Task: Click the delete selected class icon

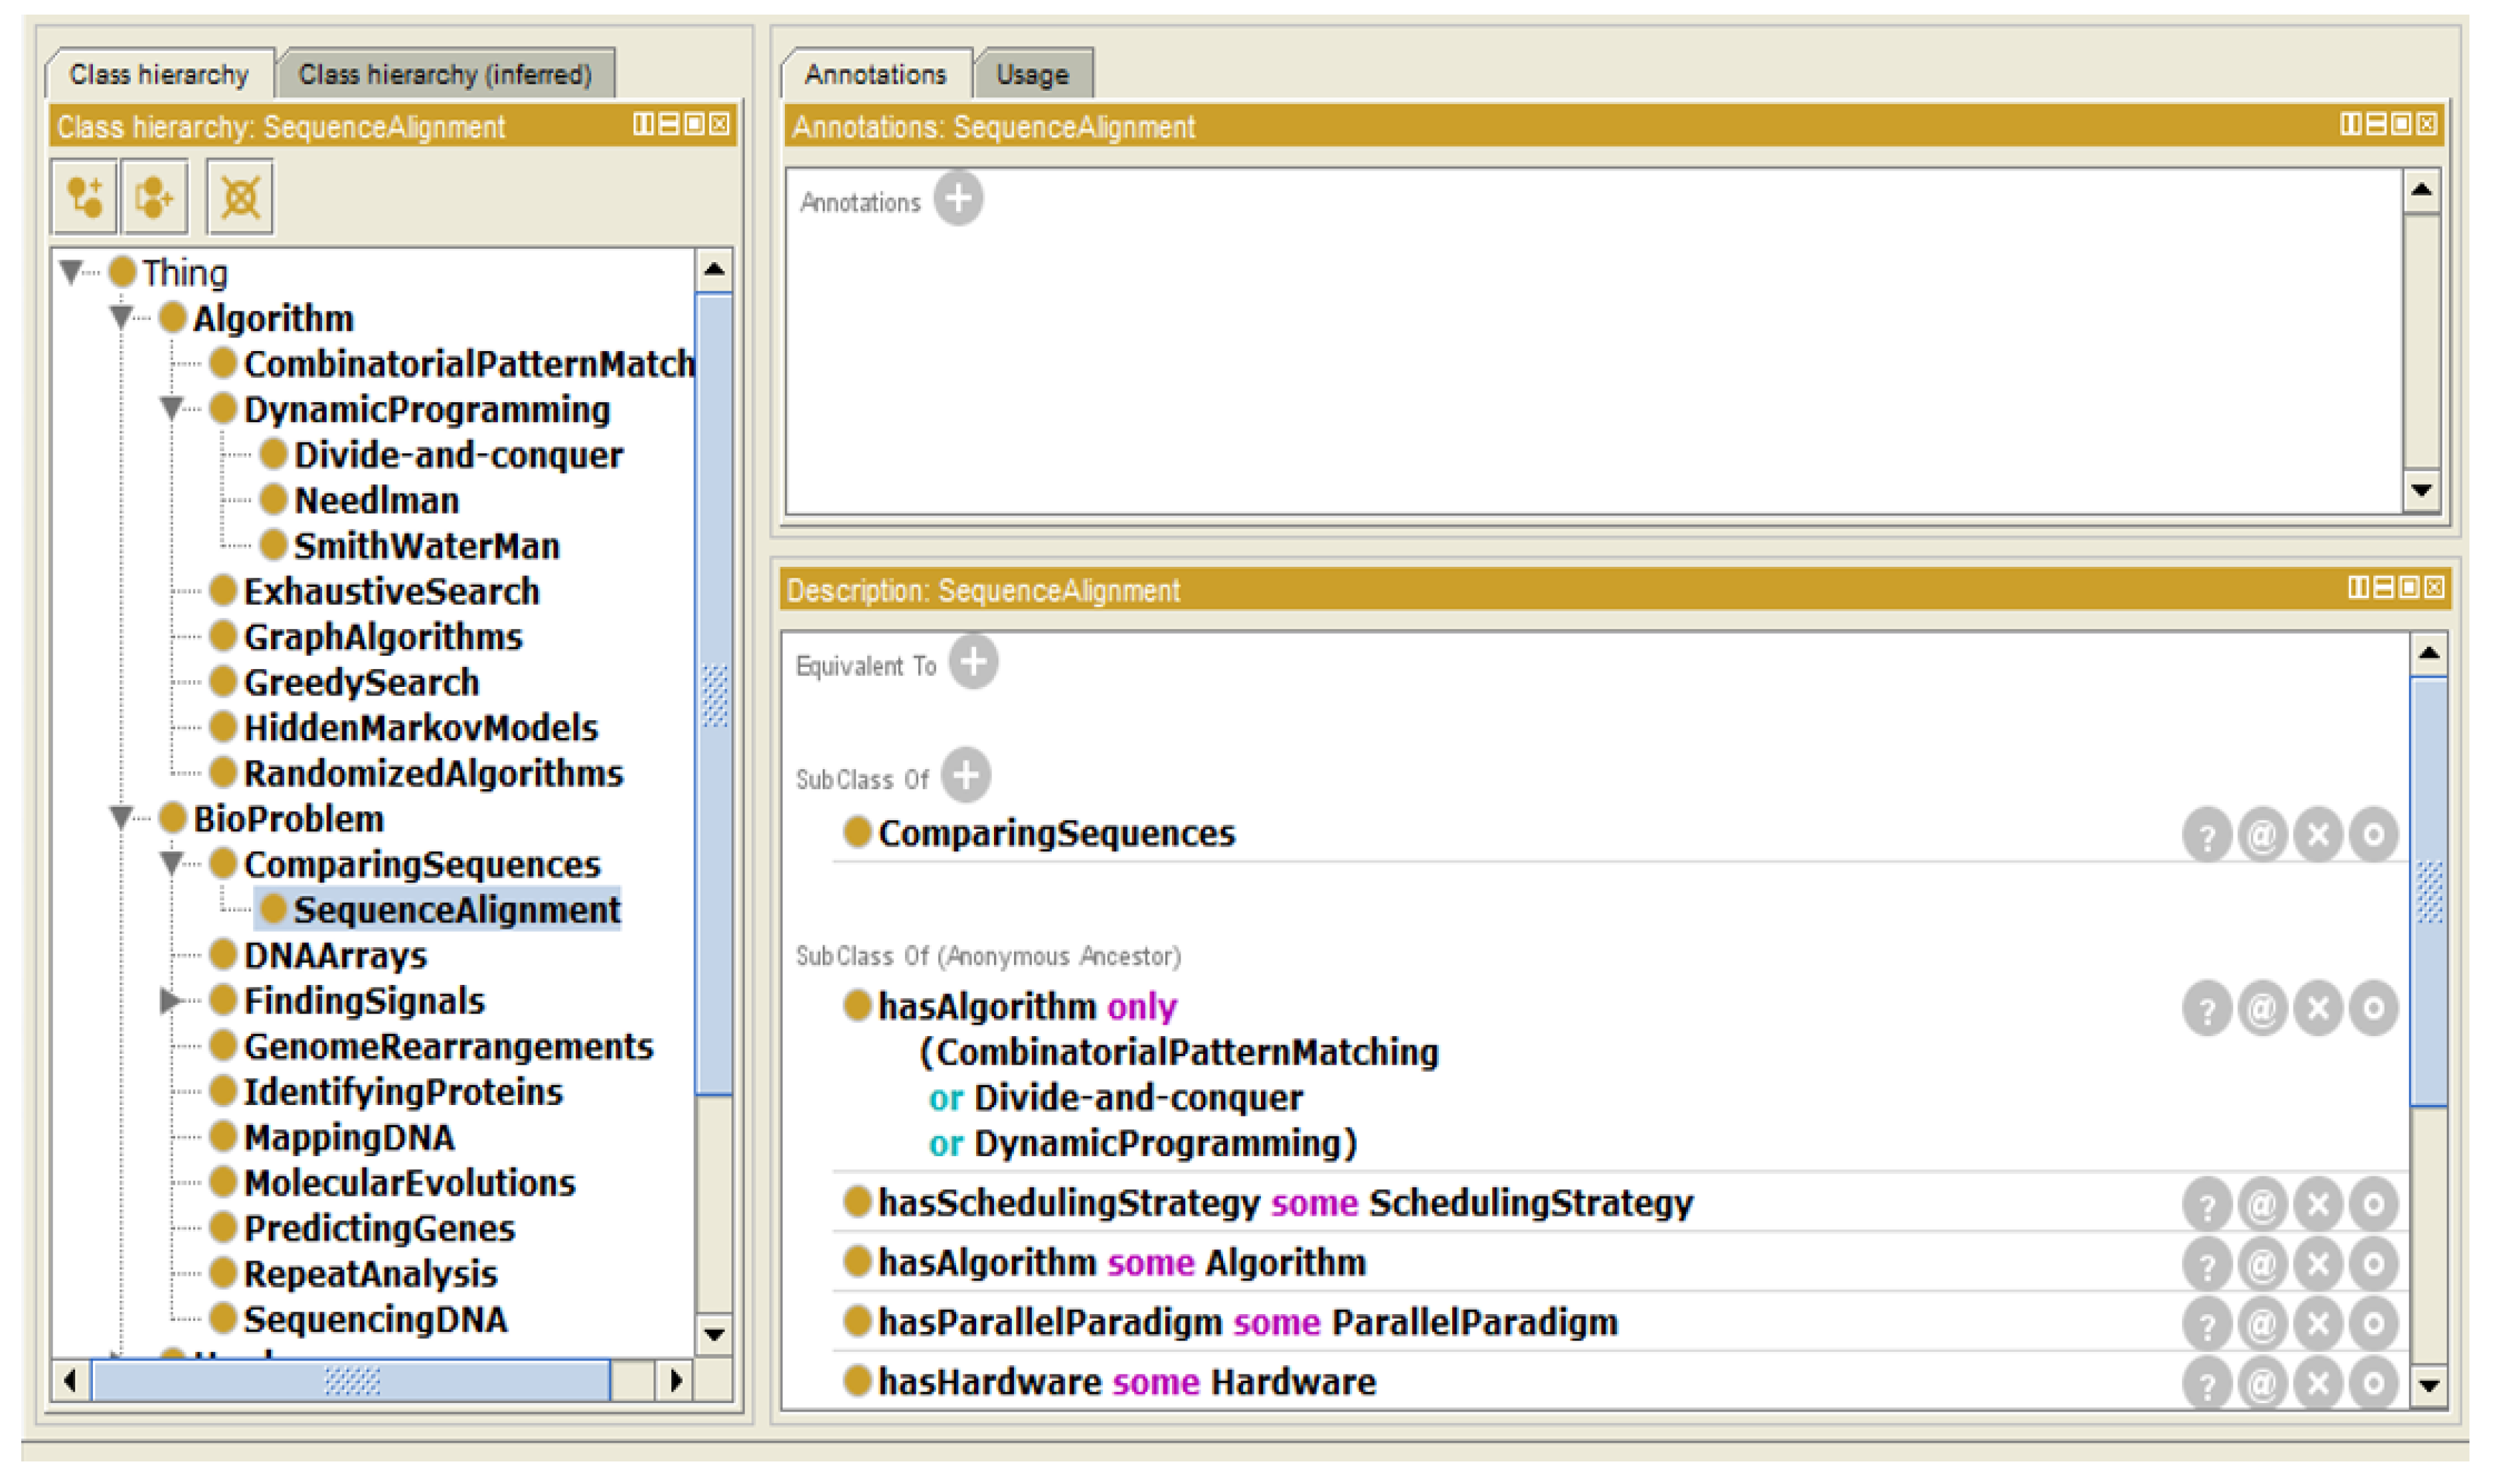Action: coord(240,196)
